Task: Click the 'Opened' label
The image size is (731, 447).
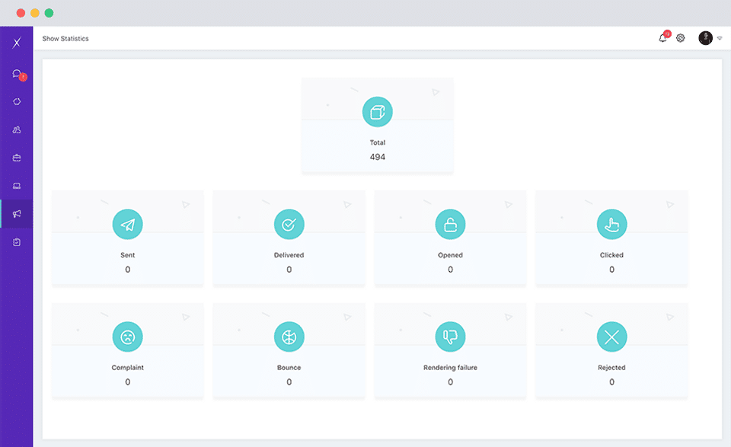Action: 450,255
